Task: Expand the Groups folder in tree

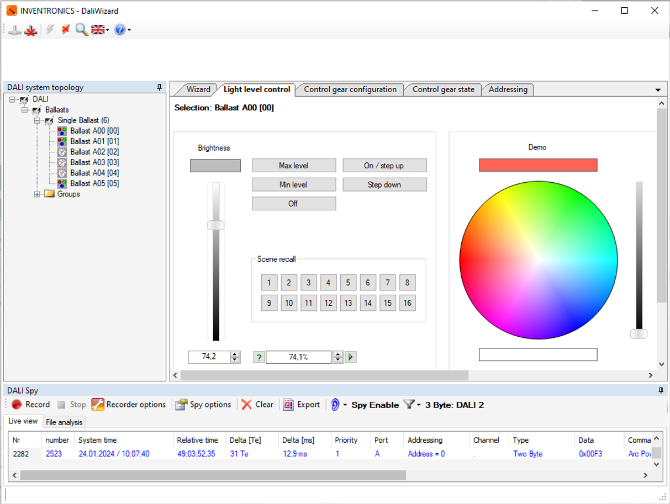Action: coord(37,194)
